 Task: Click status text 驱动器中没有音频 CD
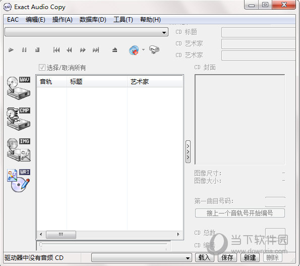(34, 258)
